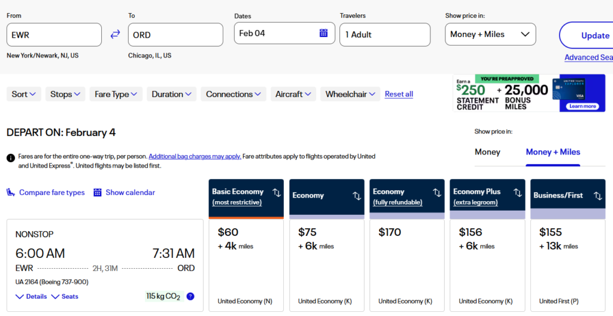Click the 6:00 AM departure time
The width and height of the screenshot is (613, 316).
coord(40,253)
